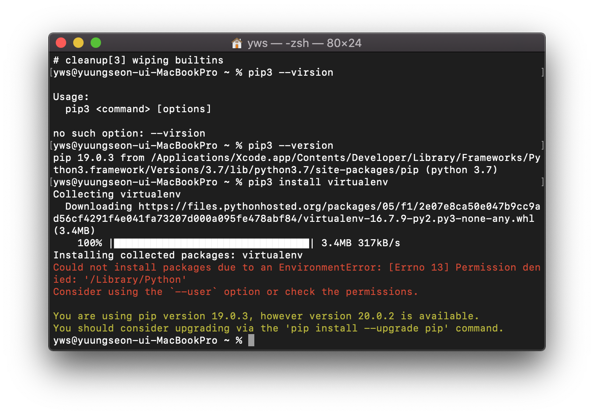
Task: Click the download progress bar
Action: coord(211,243)
